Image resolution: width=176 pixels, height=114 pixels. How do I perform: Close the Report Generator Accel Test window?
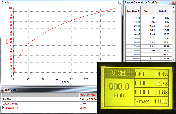pyautogui.click(x=174, y=2)
